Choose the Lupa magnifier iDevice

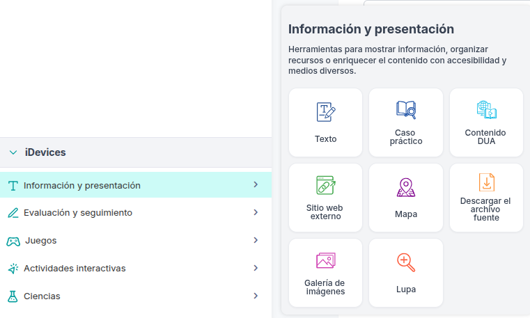(x=406, y=263)
